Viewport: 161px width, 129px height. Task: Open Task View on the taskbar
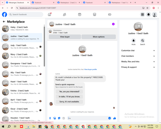click(x=15, y=126)
